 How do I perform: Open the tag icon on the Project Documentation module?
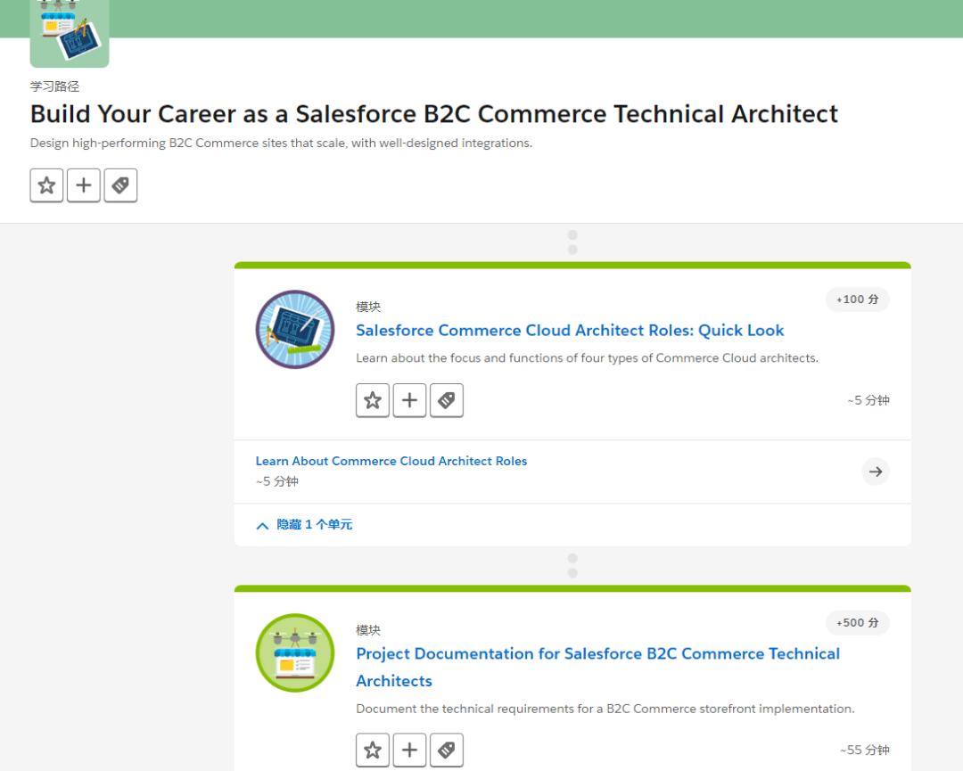447,750
